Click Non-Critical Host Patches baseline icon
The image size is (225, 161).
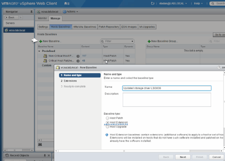[46, 56]
